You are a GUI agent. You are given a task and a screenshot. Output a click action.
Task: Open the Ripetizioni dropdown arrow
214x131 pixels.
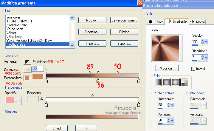tap(206, 57)
